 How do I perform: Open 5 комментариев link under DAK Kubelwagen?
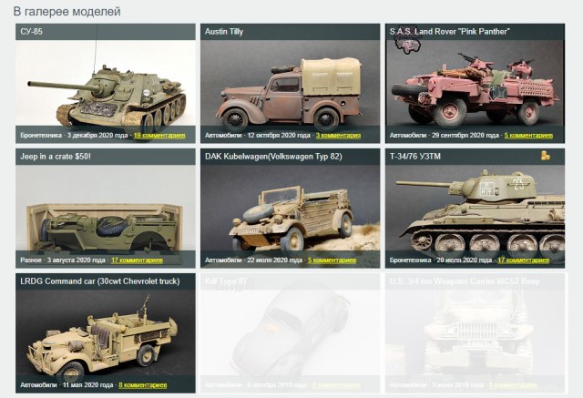[332, 260]
